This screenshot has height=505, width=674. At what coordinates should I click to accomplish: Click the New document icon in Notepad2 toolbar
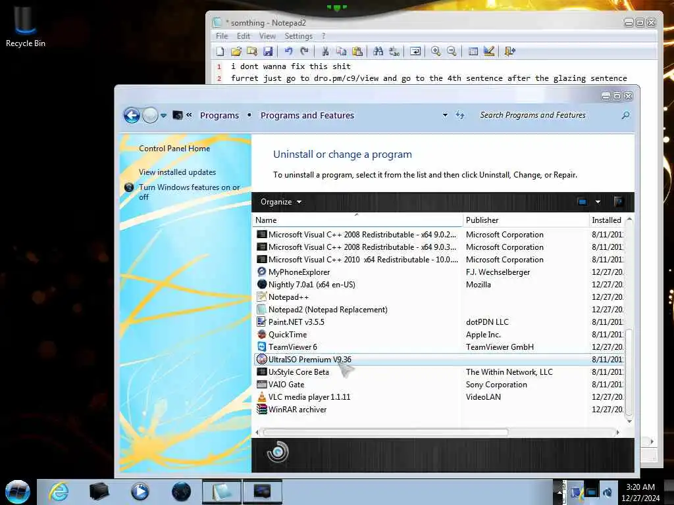tap(220, 51)
